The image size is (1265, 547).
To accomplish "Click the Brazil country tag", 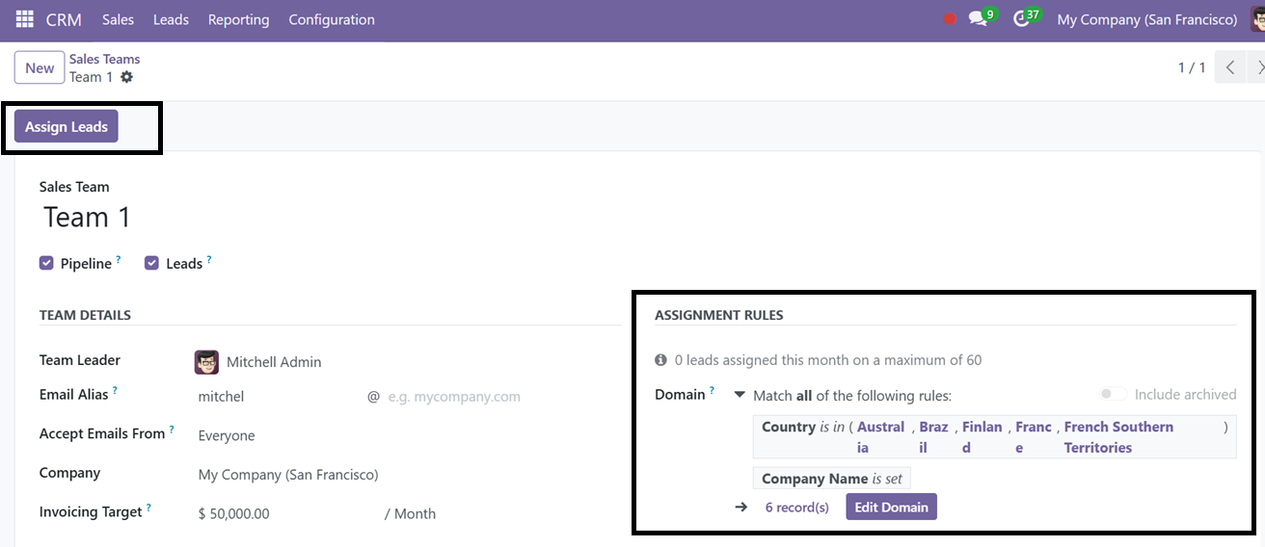I will [x=933, y=437].
